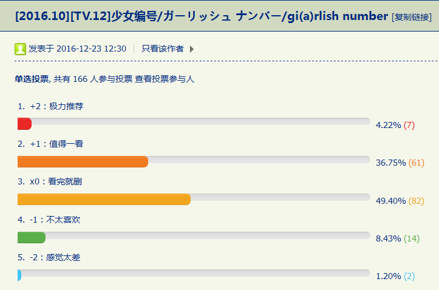Click the blue vote count (2)
This screenshot has height=290, width=439.
[x=409, y=276]
